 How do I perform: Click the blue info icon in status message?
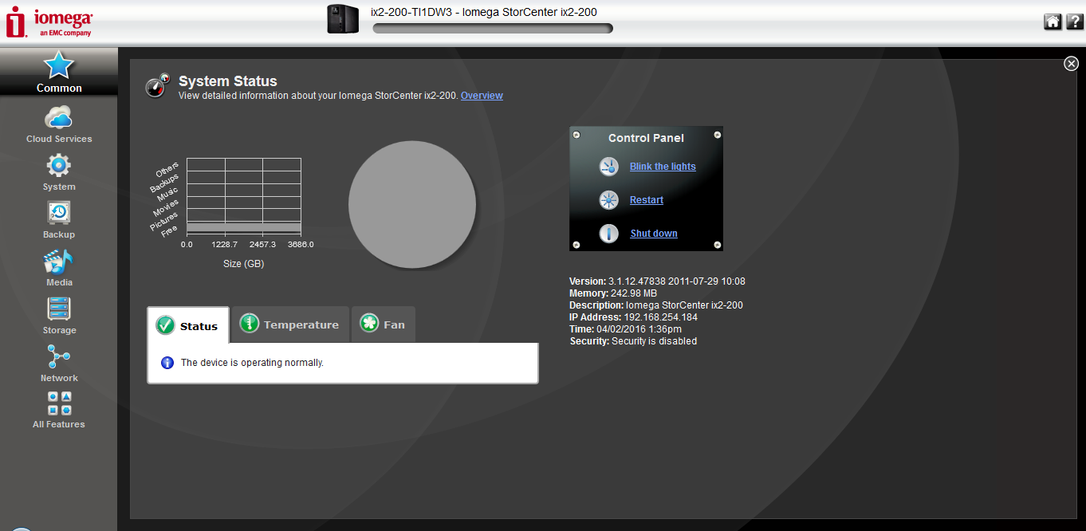click(167, 363)
